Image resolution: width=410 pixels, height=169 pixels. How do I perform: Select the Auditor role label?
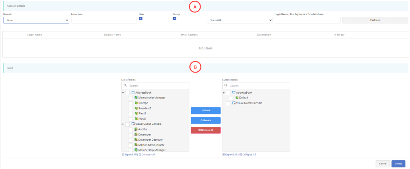point(143,129)
